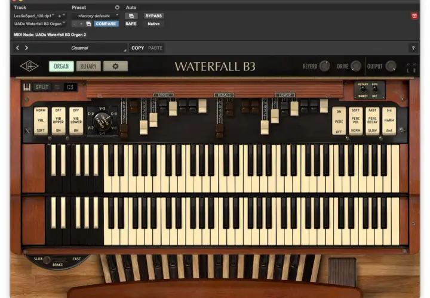This screenshot has height=298, width=430.
Task: Click the rotary SLOW/BRAKE/FAST speed lever
Action: click(47, 260)
